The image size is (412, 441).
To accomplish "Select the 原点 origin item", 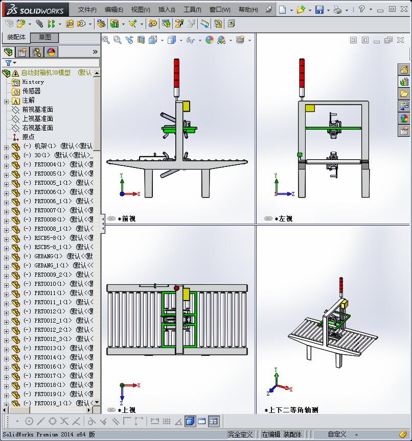I will (x=29, y=137).
